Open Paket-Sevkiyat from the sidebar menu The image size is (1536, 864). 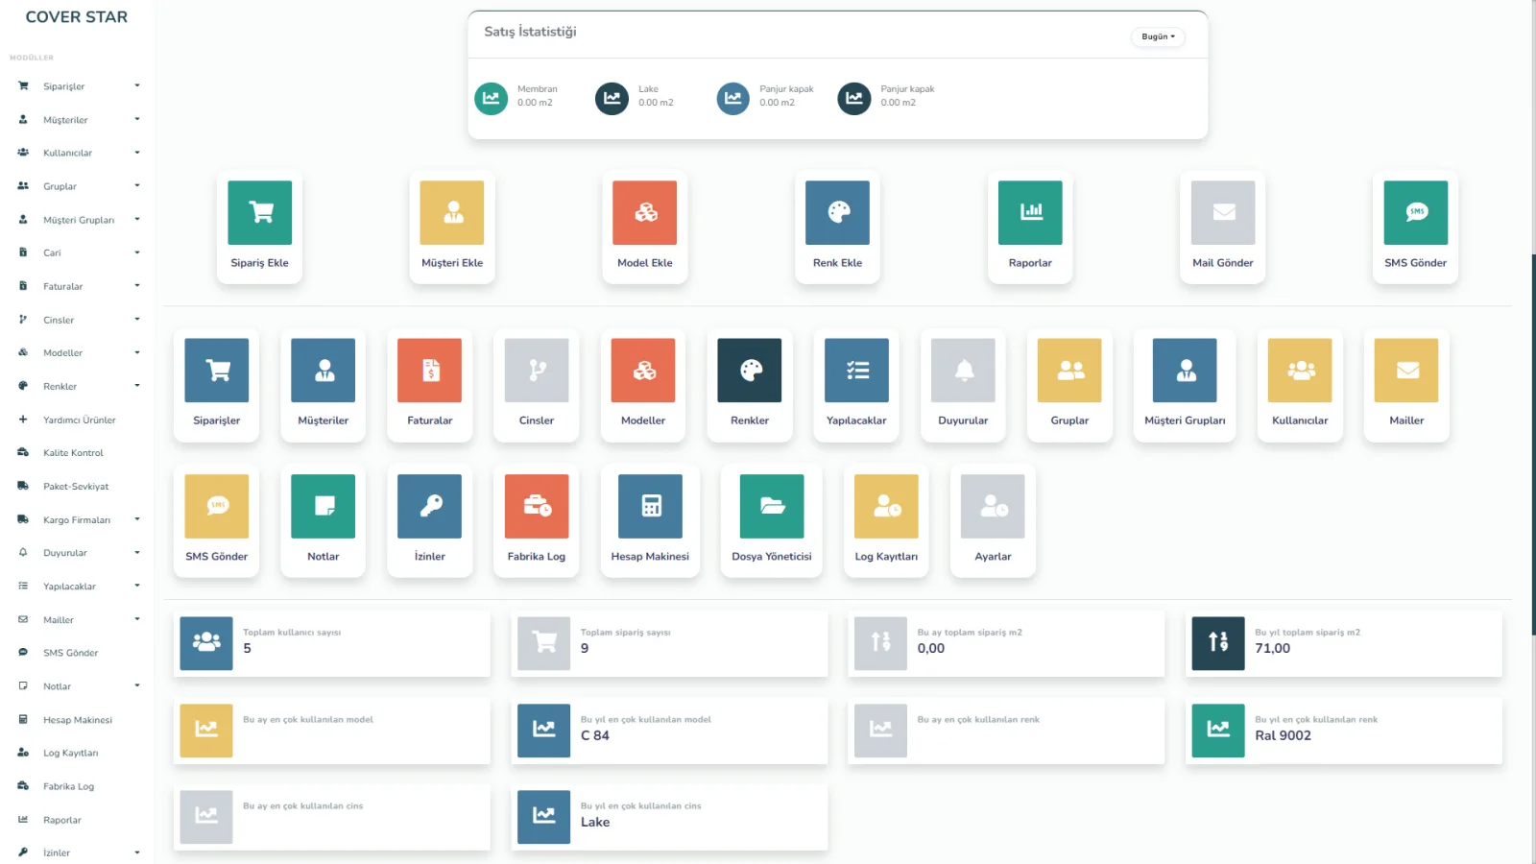tap(76, 487)
